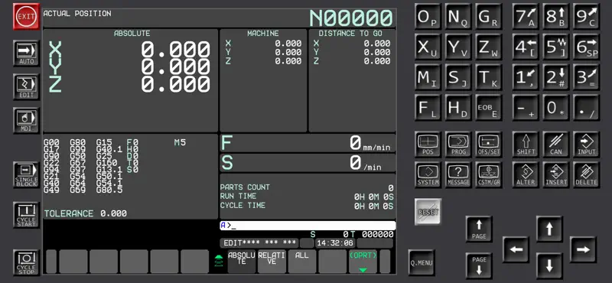
Task: Tap the INSERT key
Action: coord(556,174)
